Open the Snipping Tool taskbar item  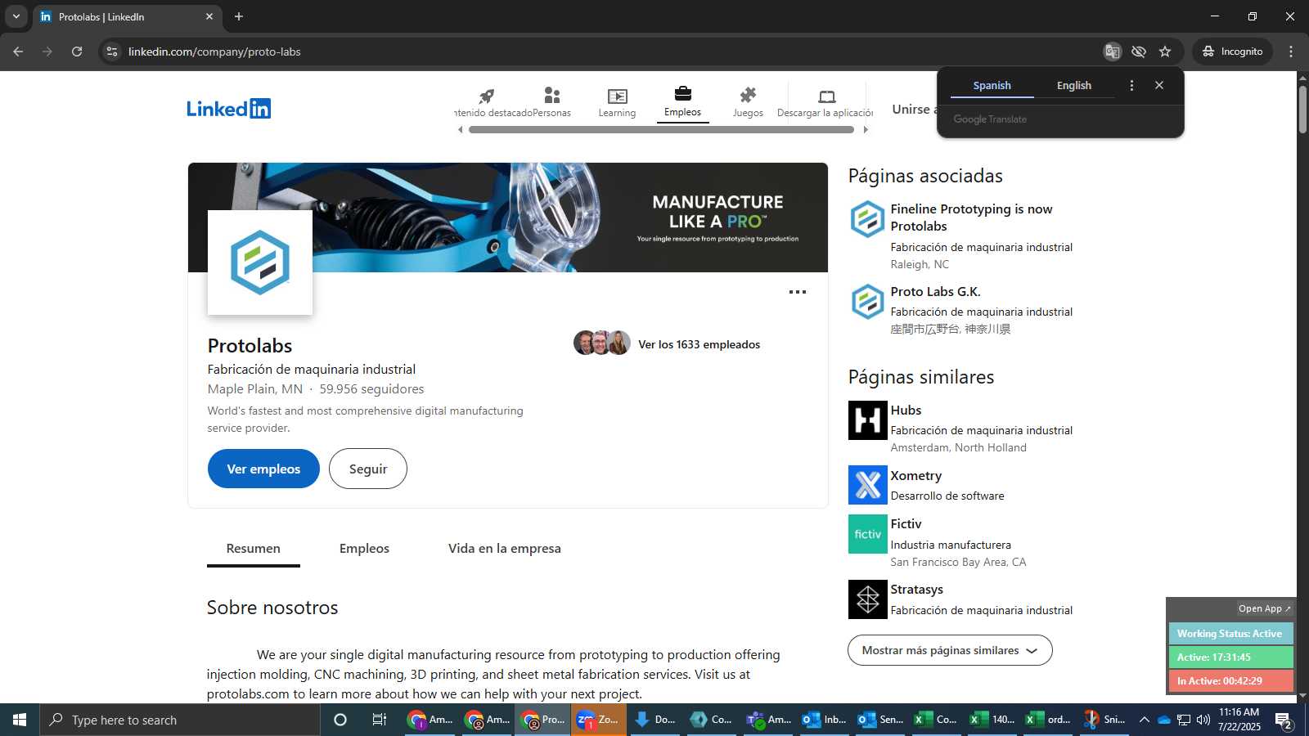coord(1103,720)
